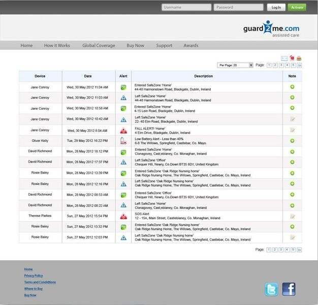Click the Password input field

239,7
